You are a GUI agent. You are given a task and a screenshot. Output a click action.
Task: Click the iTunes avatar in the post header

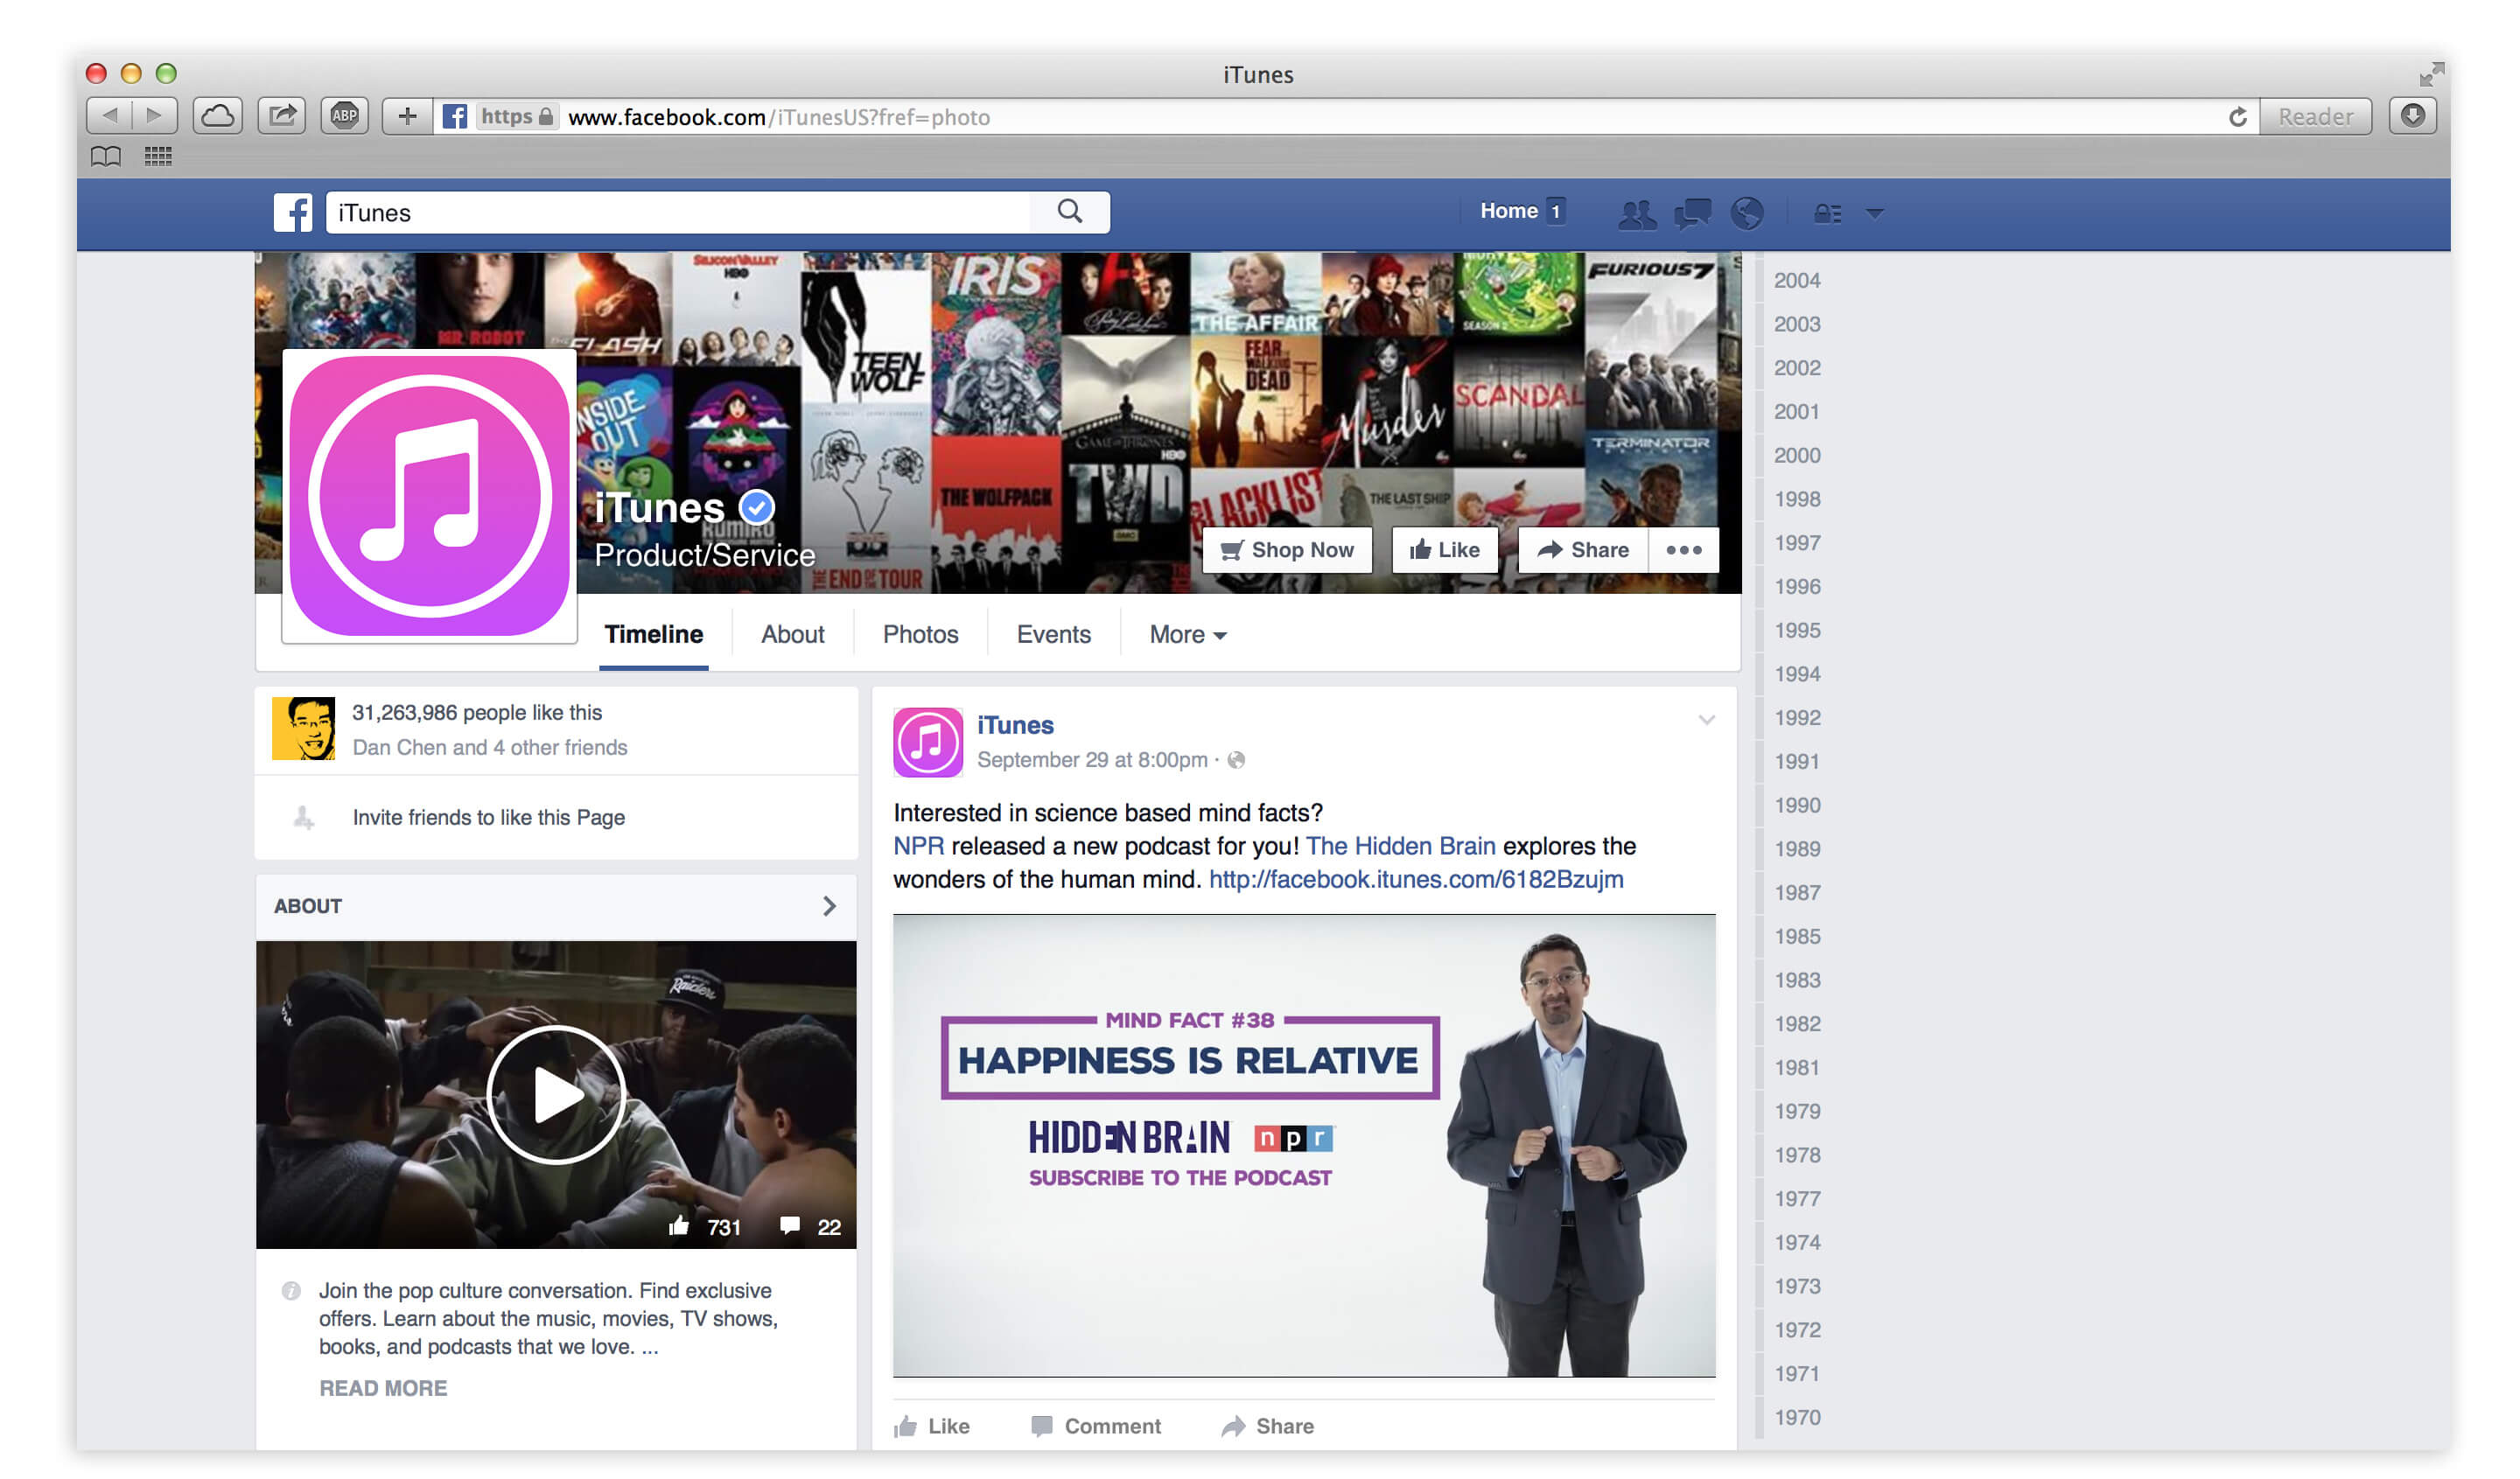[928, 743]
